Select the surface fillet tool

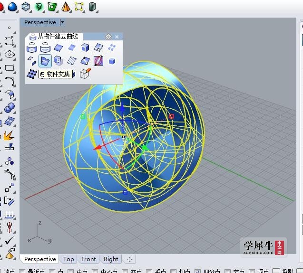coord(10,94)
